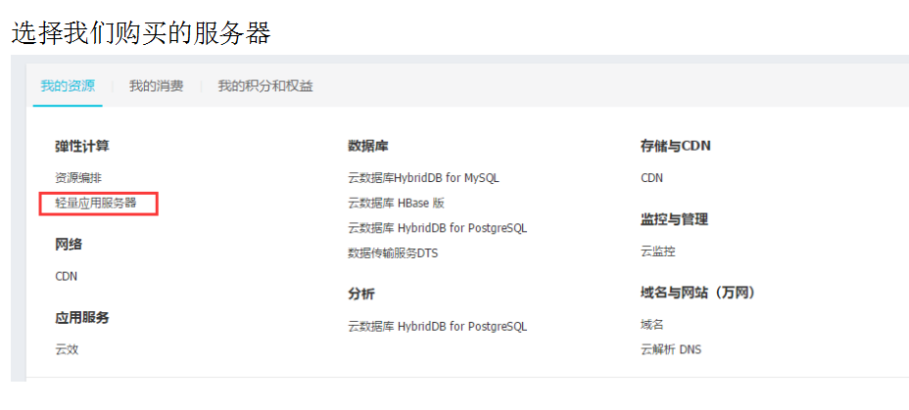Open 云解析 DNS link

(x=671, y=349)
